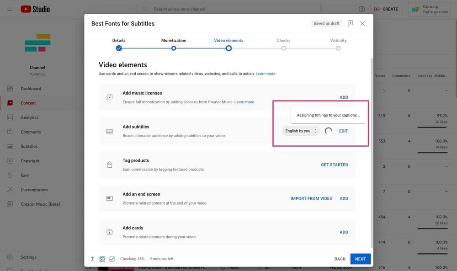The height and width of the screenshot is (271, 457).
Task: Select the Checks step circle
Action: [x=283, y=48]
